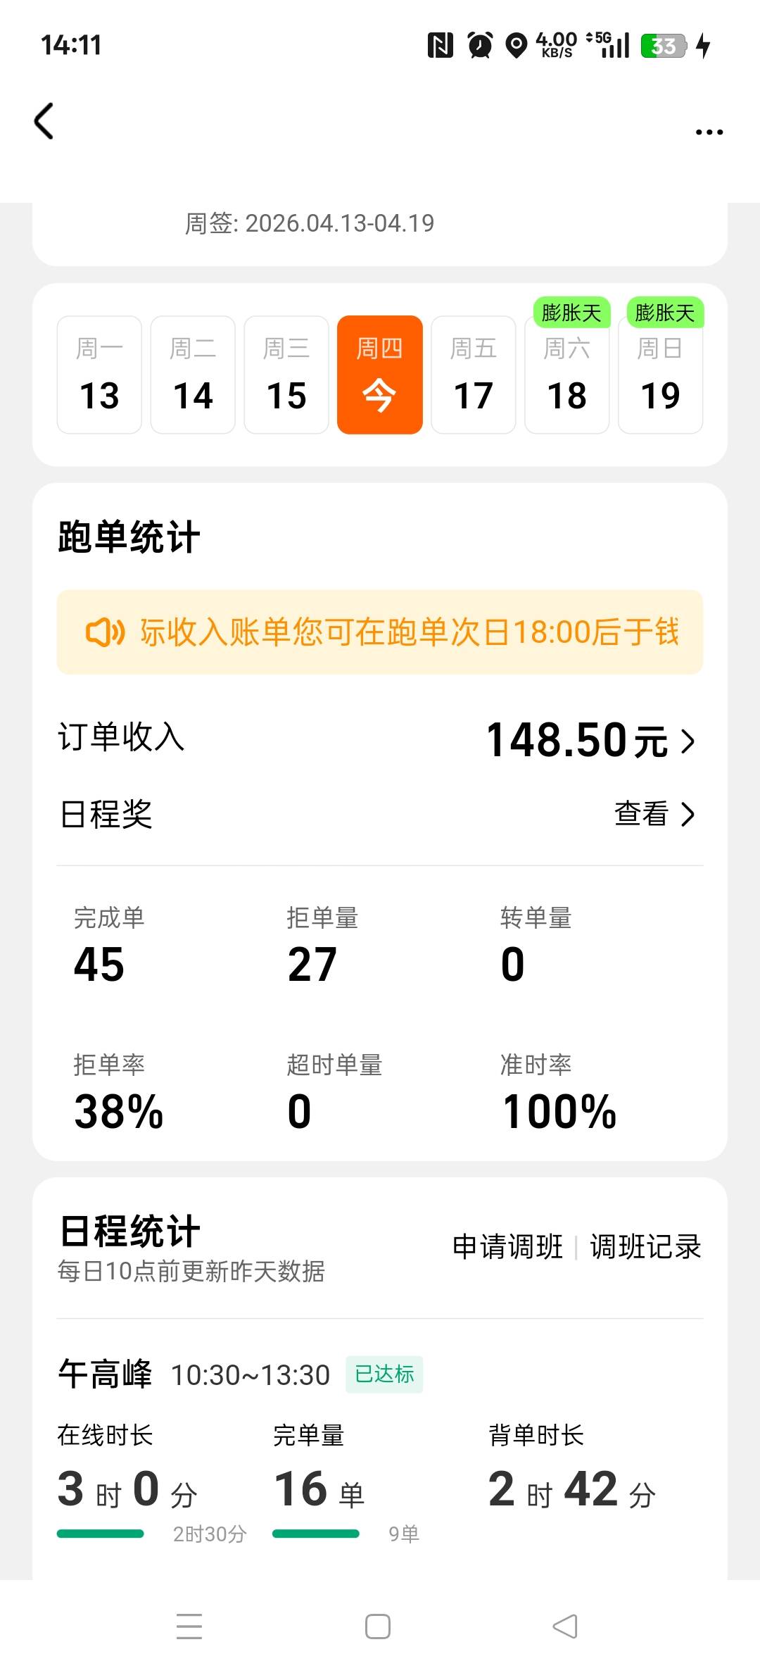The height and width of the screenshot is (1673, 760).
Task: Tap the speaker announcement icon
Action: [x=105, y=632]
